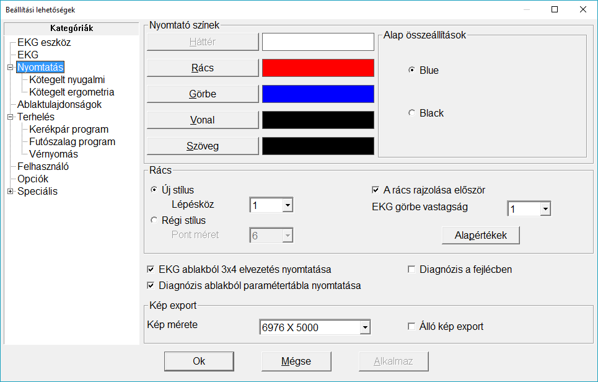Collapse the Nyomtatás tree node
This screenshot has height=382, width=598.
coord(11,67)
